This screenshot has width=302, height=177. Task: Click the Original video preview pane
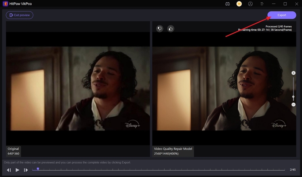pyautogui.click(x=78, y=88)
